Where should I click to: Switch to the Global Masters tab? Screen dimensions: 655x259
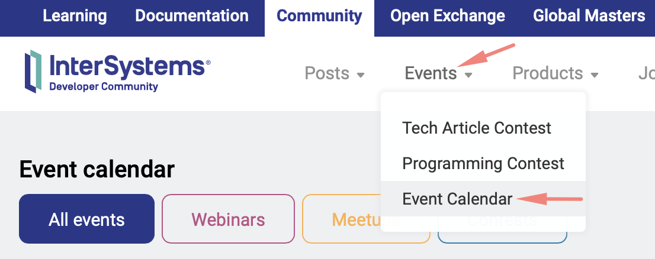589,16
